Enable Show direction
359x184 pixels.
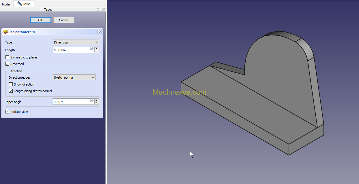11,84
